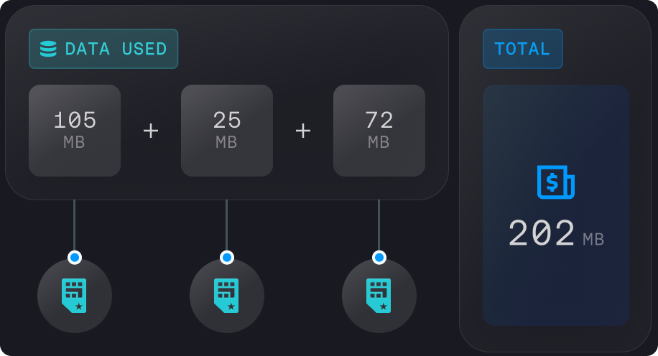The width and height of the screenshot is (658, 356).
Task: Click the plus sign between 25 and 72
Action: [303, 131]
